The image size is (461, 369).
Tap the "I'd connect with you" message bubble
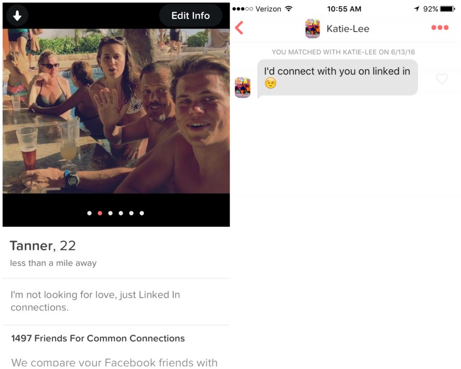pos(337,77)
